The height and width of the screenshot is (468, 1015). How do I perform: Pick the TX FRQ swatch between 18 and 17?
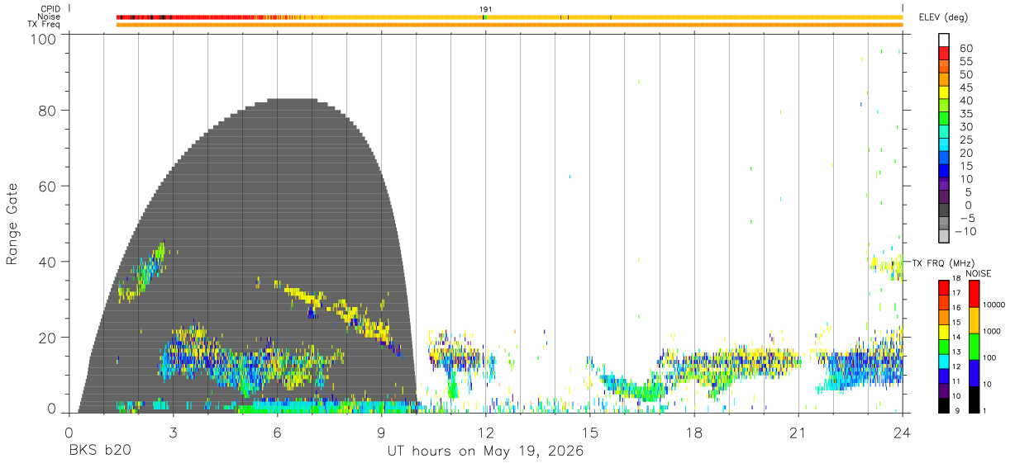(x=944, y=288)
